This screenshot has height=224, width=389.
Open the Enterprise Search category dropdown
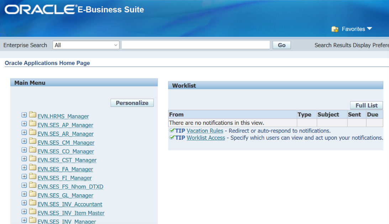point(86,45)
